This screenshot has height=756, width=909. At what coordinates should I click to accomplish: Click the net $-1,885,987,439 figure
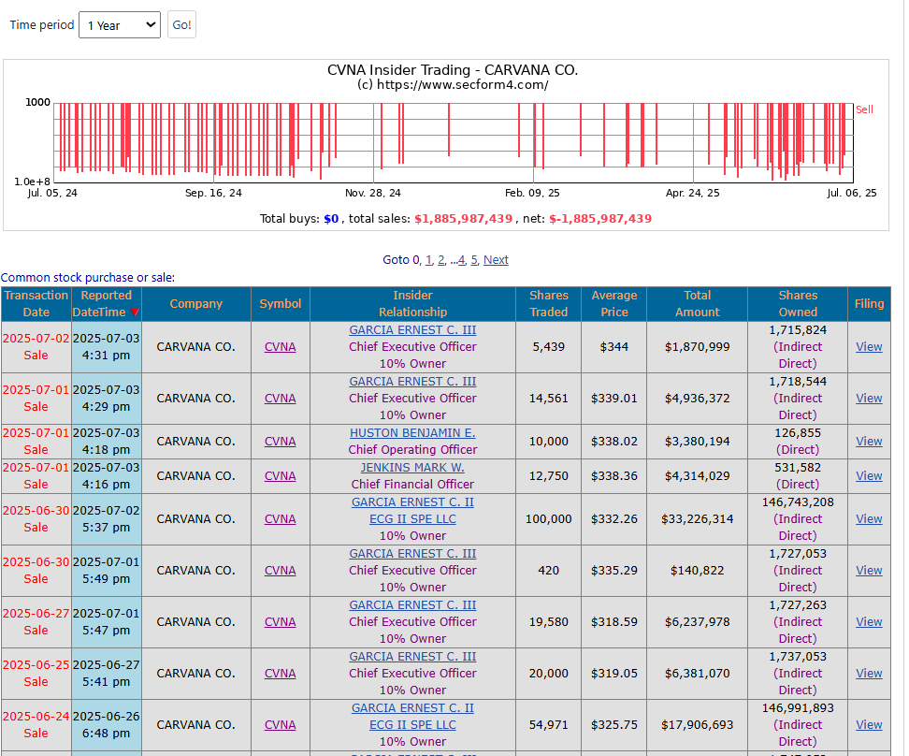click(x=600, y=219)
